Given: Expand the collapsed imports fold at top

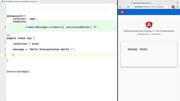Looking at the screenshot, I should click(x=6, y=8).
